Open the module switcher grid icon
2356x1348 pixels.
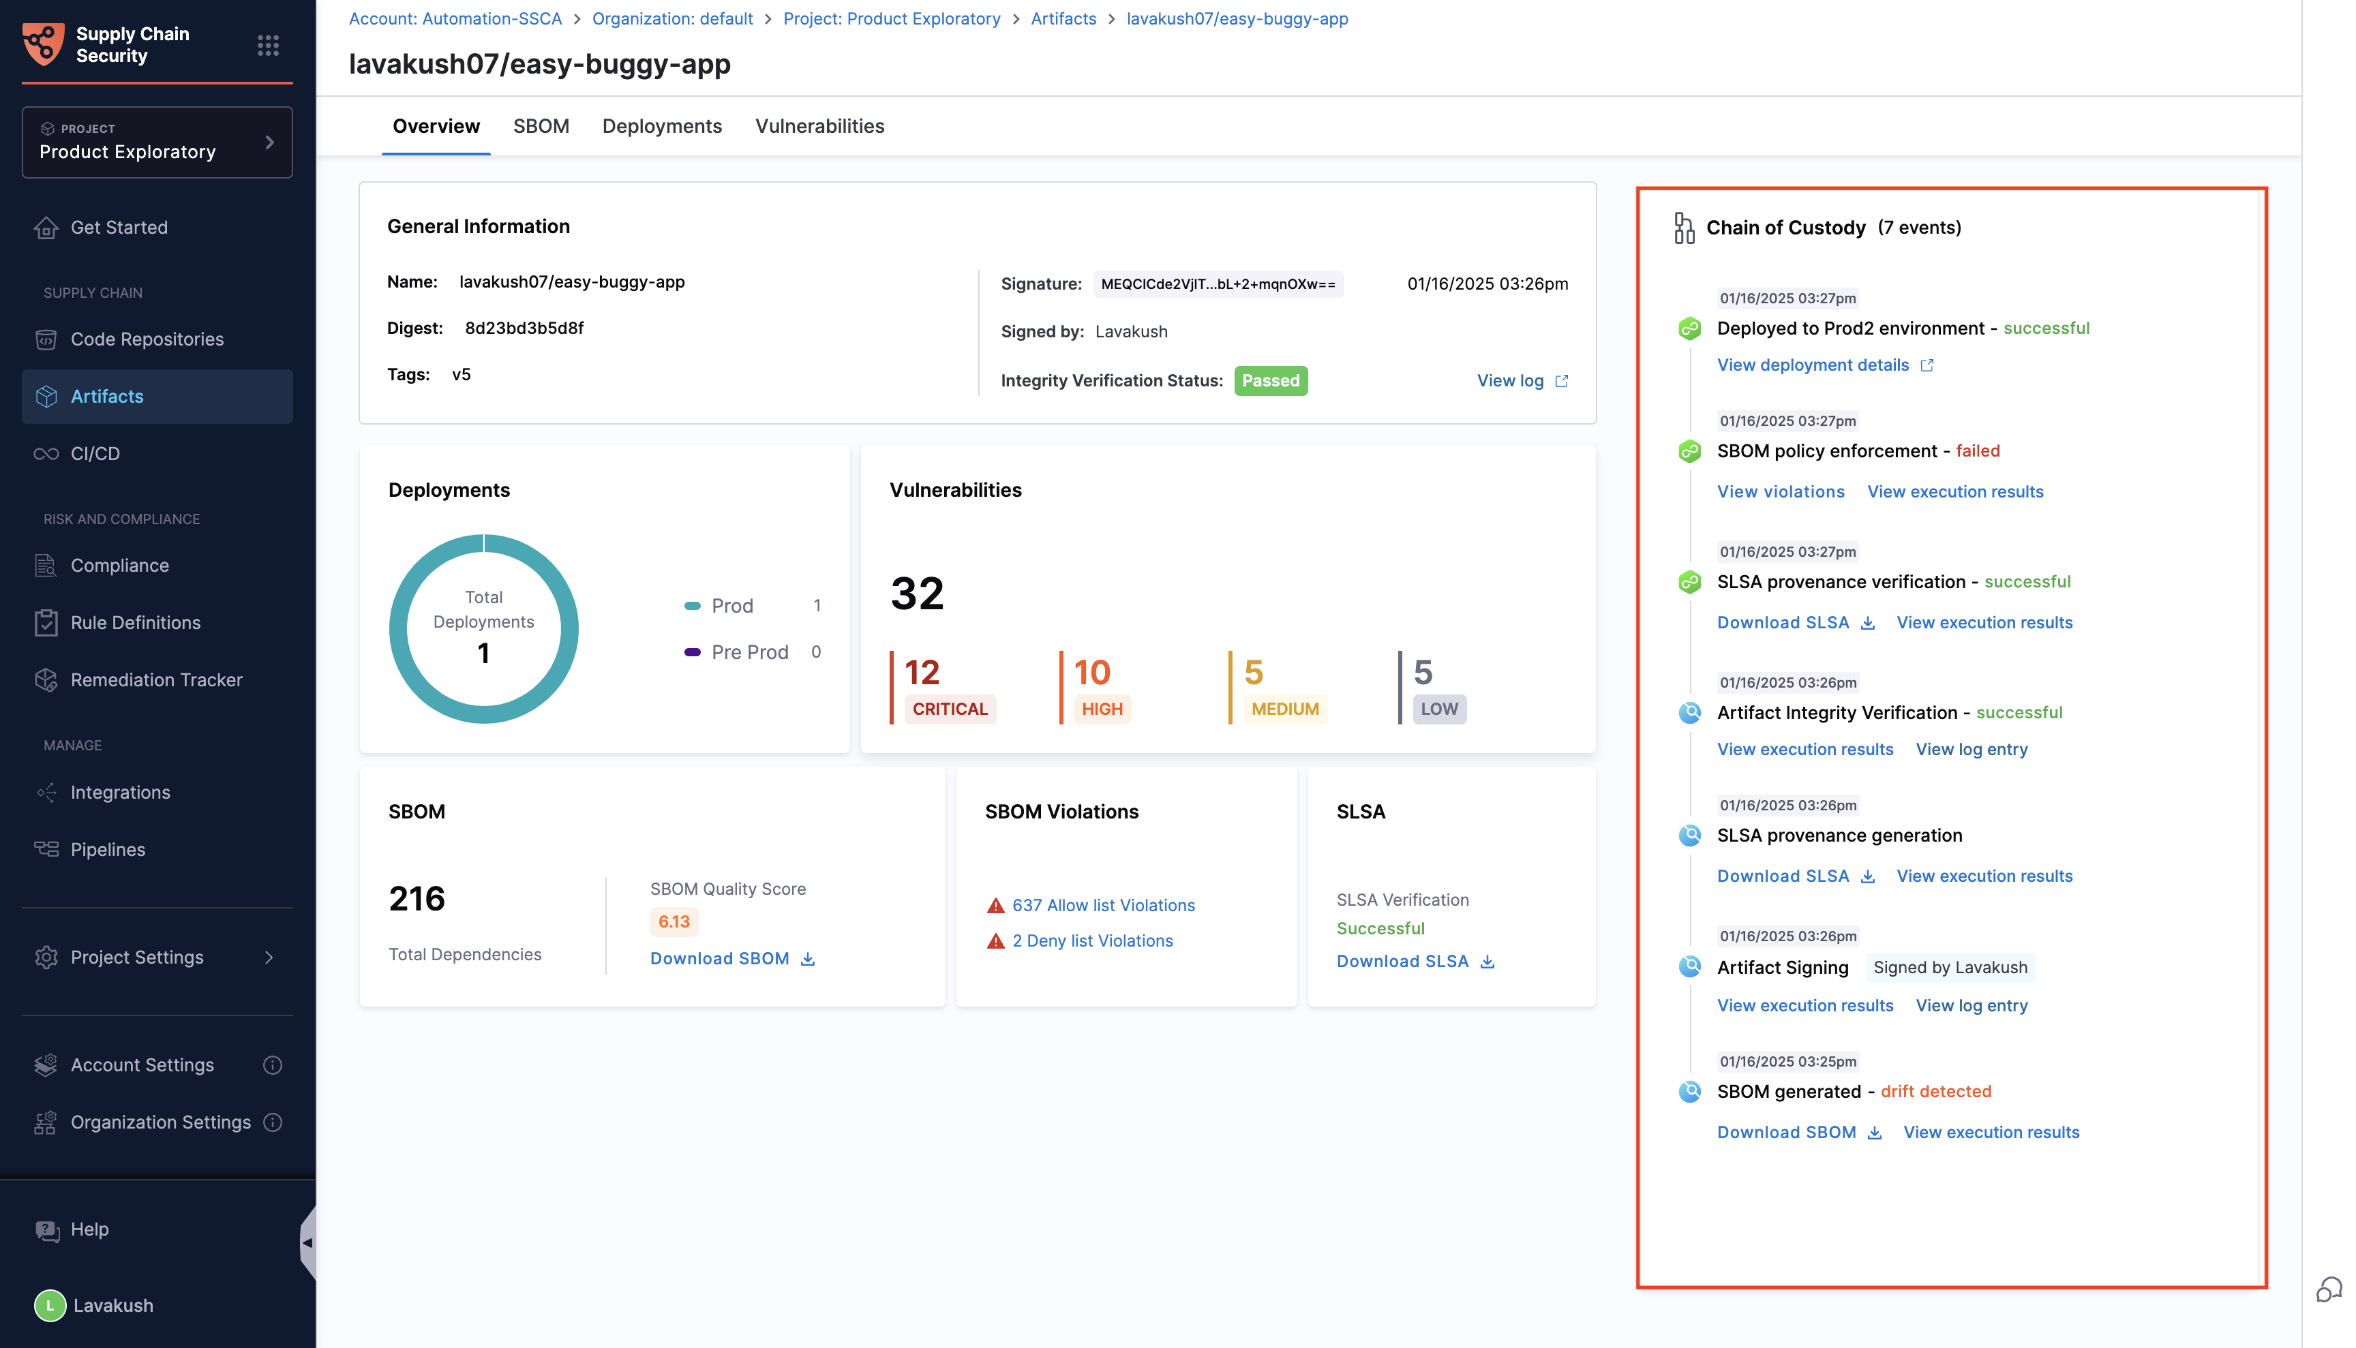point(268,44)
